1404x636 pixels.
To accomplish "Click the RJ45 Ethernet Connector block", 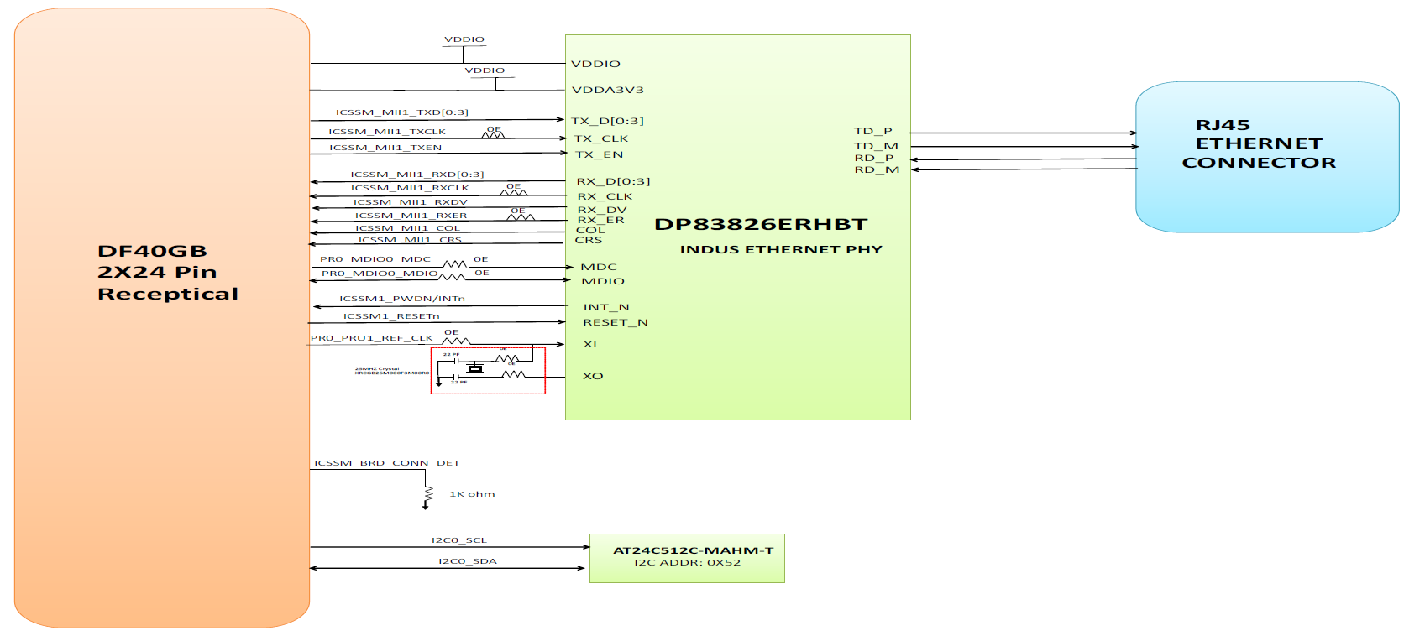I will click(1267, 157).
